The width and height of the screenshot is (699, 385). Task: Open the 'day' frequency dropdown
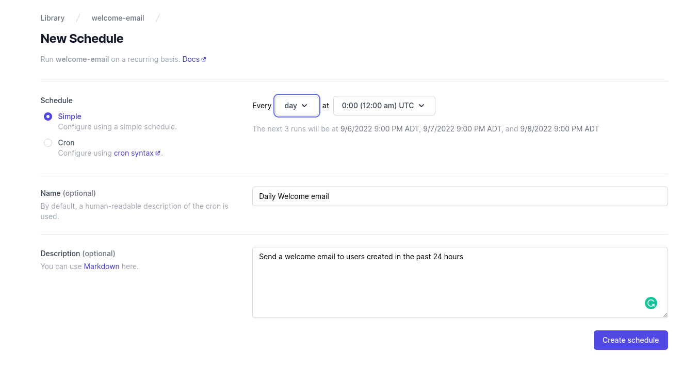(x=297, y=106)
